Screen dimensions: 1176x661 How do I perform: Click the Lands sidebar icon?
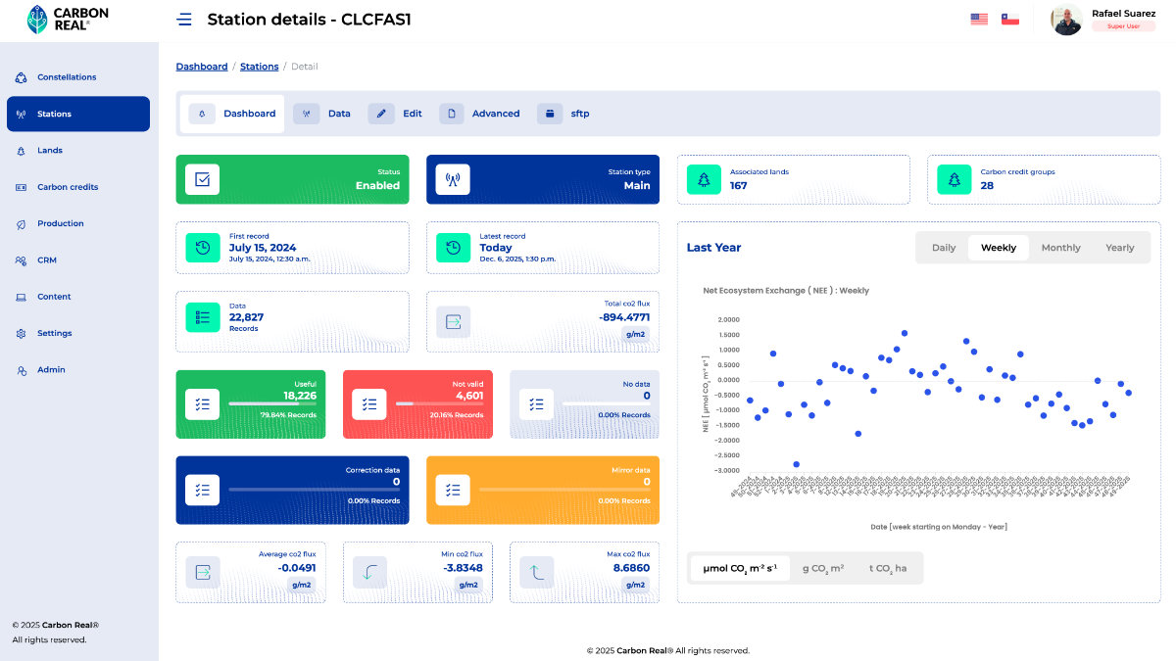tap(22, 150)
